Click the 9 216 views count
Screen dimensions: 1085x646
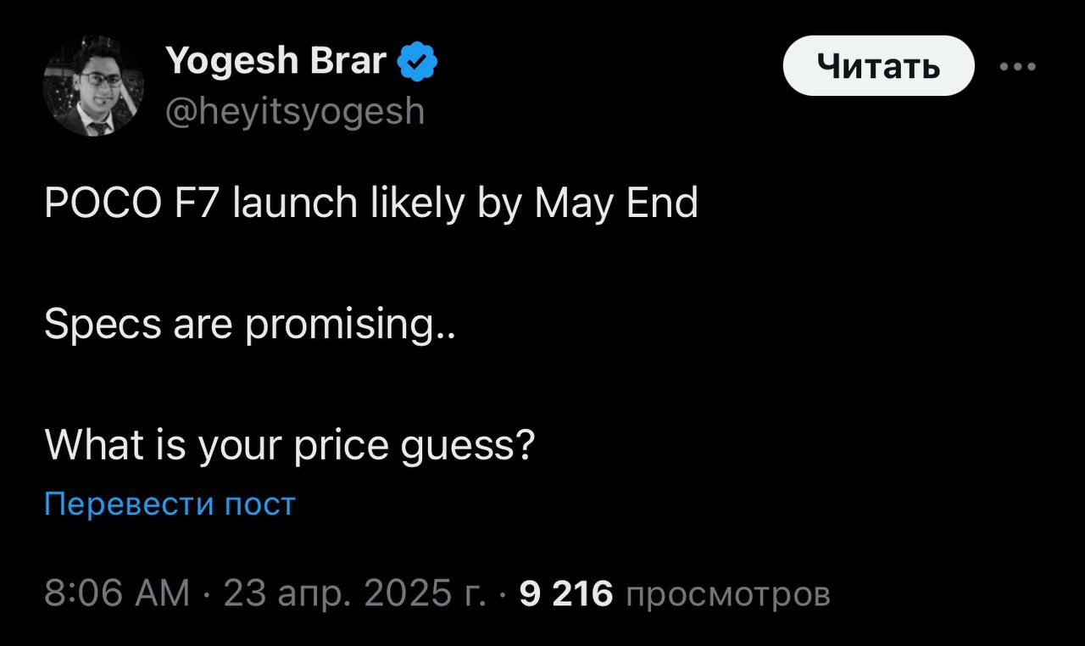[x=565, y=594]
